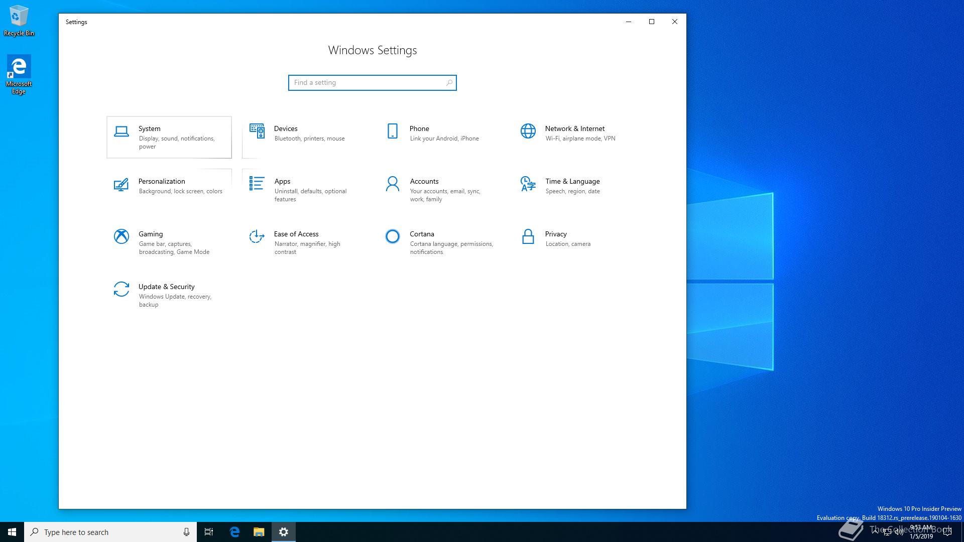Click the Type here to search box

click(x=110, y=532)
